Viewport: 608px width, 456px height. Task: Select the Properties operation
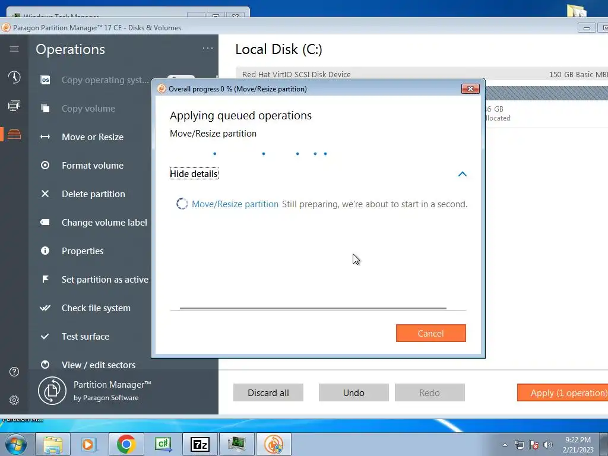tap(83, 251)
